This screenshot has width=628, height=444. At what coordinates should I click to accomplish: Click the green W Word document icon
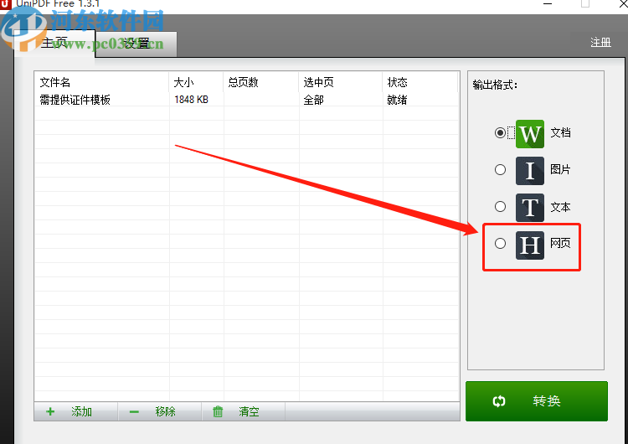point(529,134)
